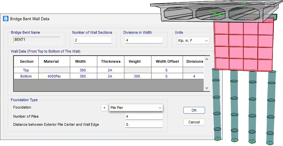Select the Bottom row Divisions cell
Image resolution: width=283 pixels, height=146 pixels.
[194, 76]
